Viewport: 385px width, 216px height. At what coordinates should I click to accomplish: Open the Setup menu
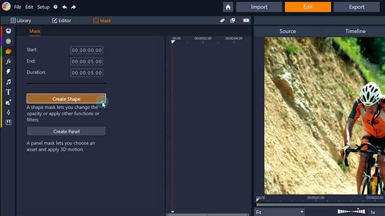click(x=43, y=8)
